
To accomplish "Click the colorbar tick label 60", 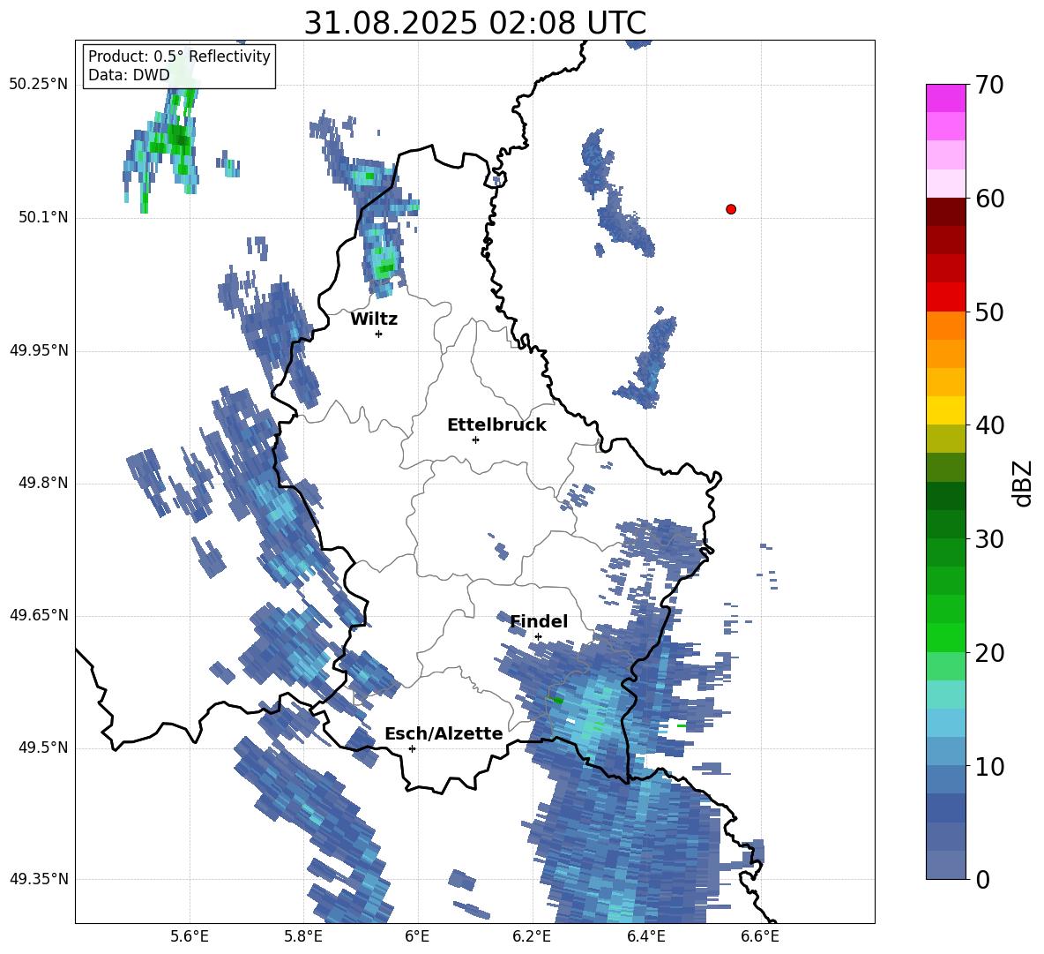I will click(989, 199).
